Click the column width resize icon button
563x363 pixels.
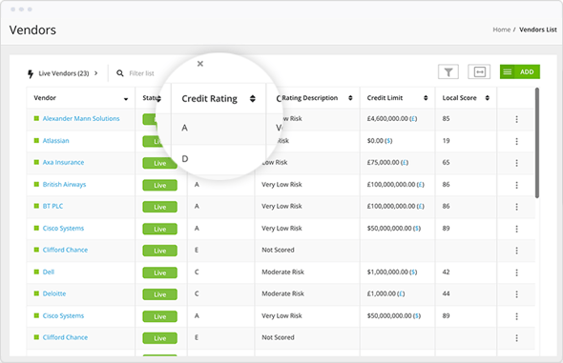coord(479,72)
